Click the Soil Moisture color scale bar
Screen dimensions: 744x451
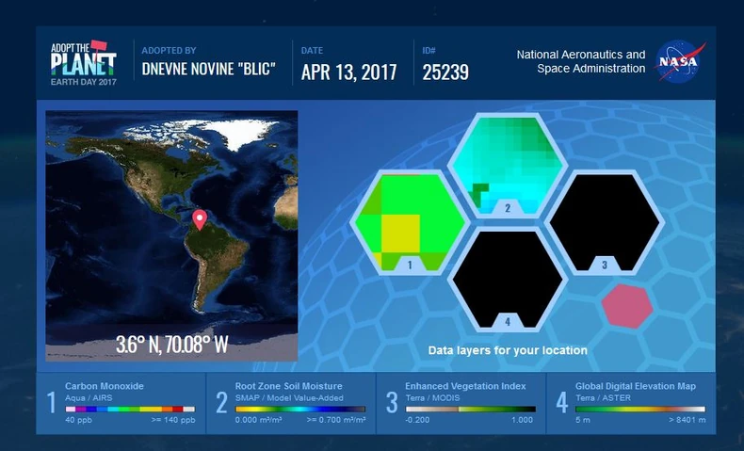[x=300, y=409]
